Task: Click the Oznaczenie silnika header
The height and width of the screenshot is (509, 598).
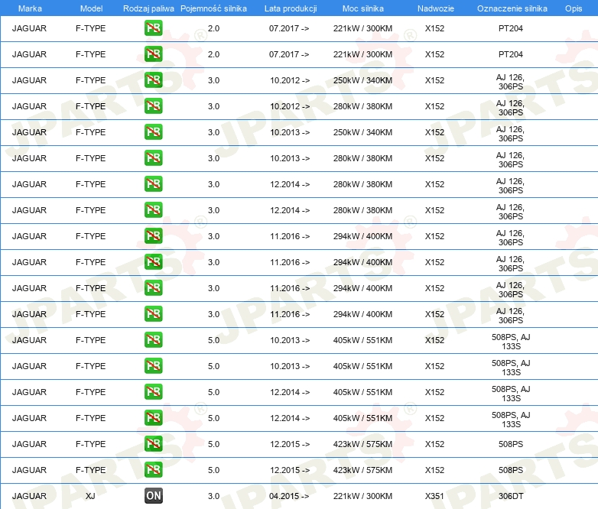Action: pos(512,8)
